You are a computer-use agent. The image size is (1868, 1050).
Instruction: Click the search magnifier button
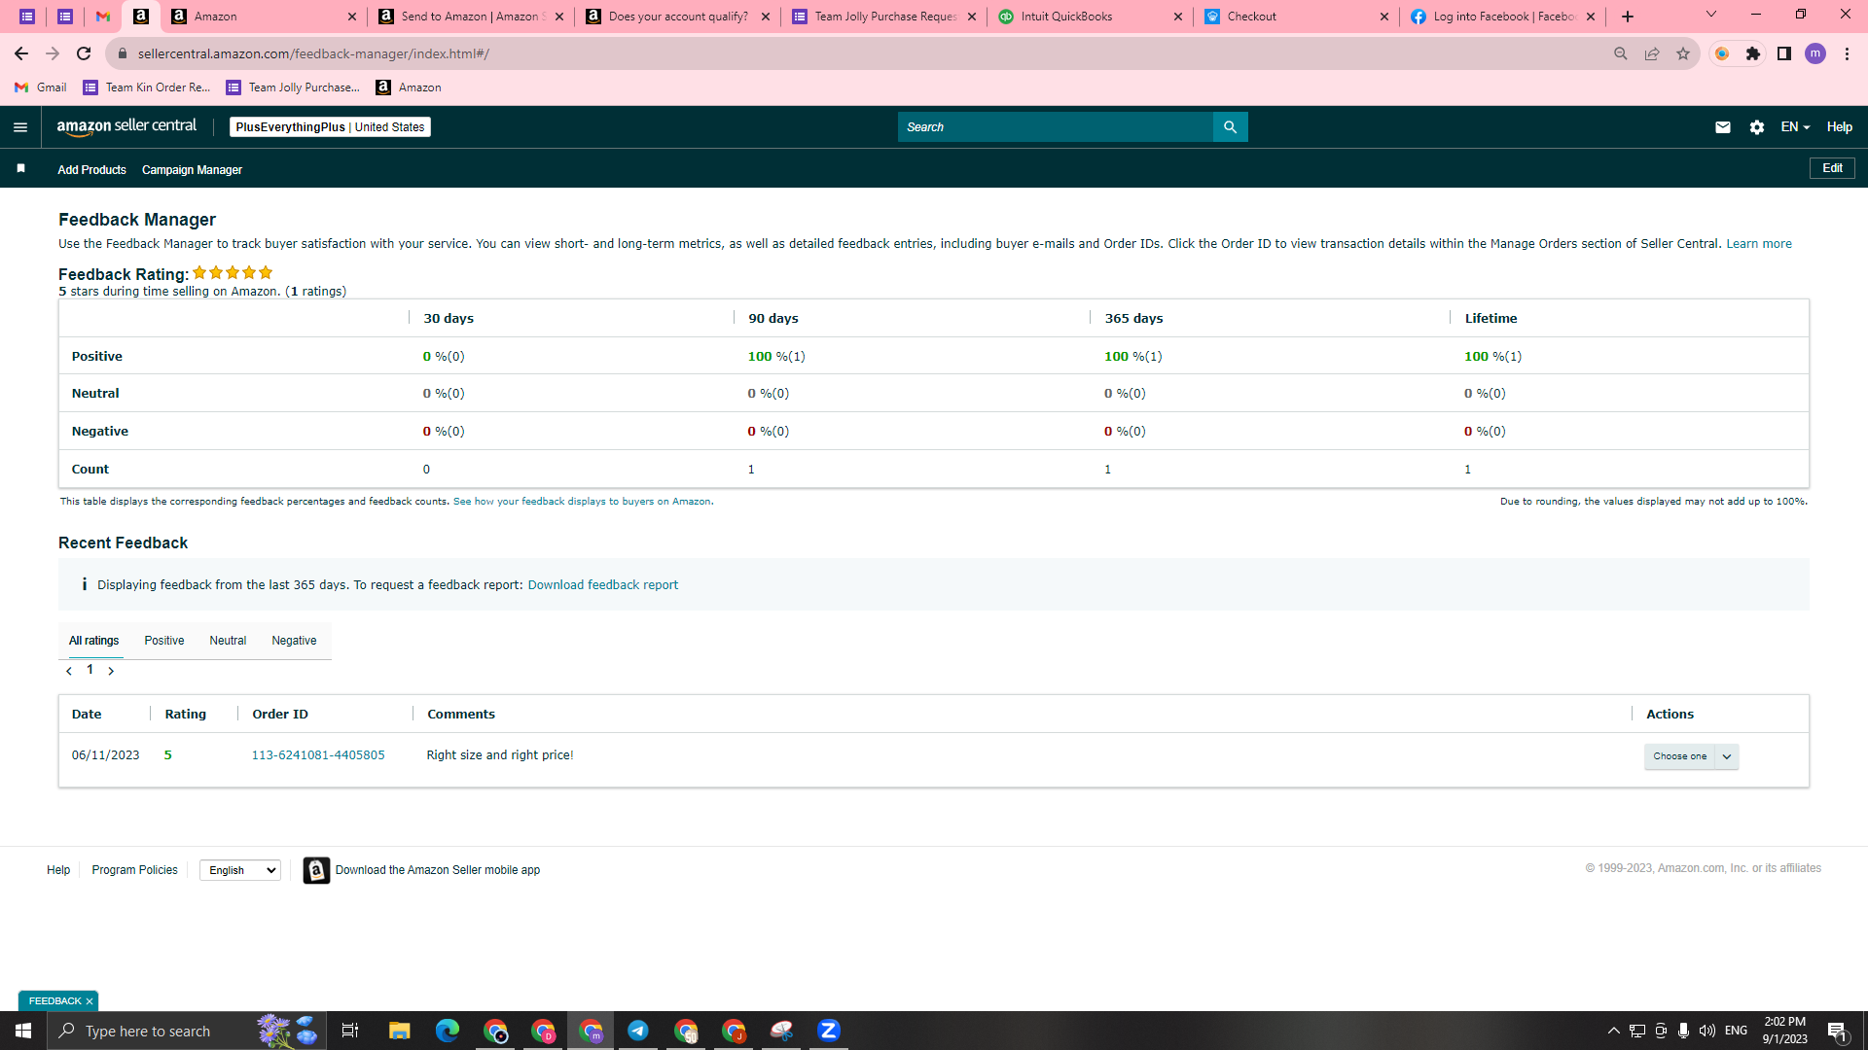pyautogui.click(x=1231, y=127)
